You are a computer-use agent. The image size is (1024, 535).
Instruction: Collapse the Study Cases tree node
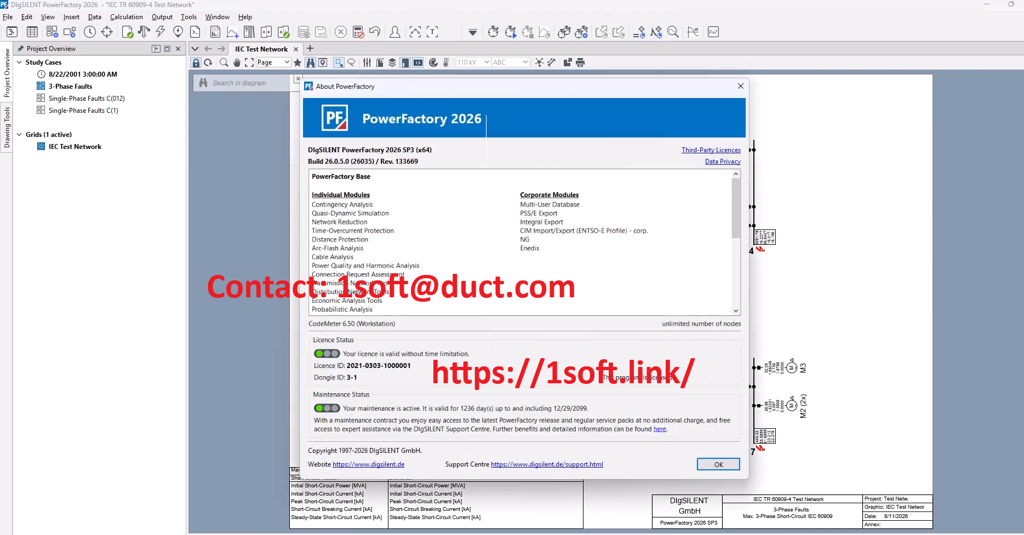pyautogui.click(x=20, y=62)
